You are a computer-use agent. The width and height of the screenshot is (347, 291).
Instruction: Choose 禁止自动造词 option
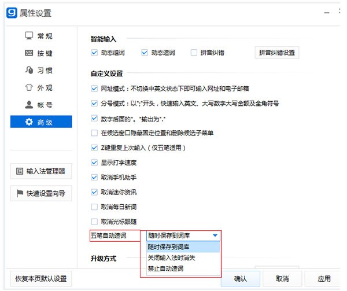tap(183, 268)
